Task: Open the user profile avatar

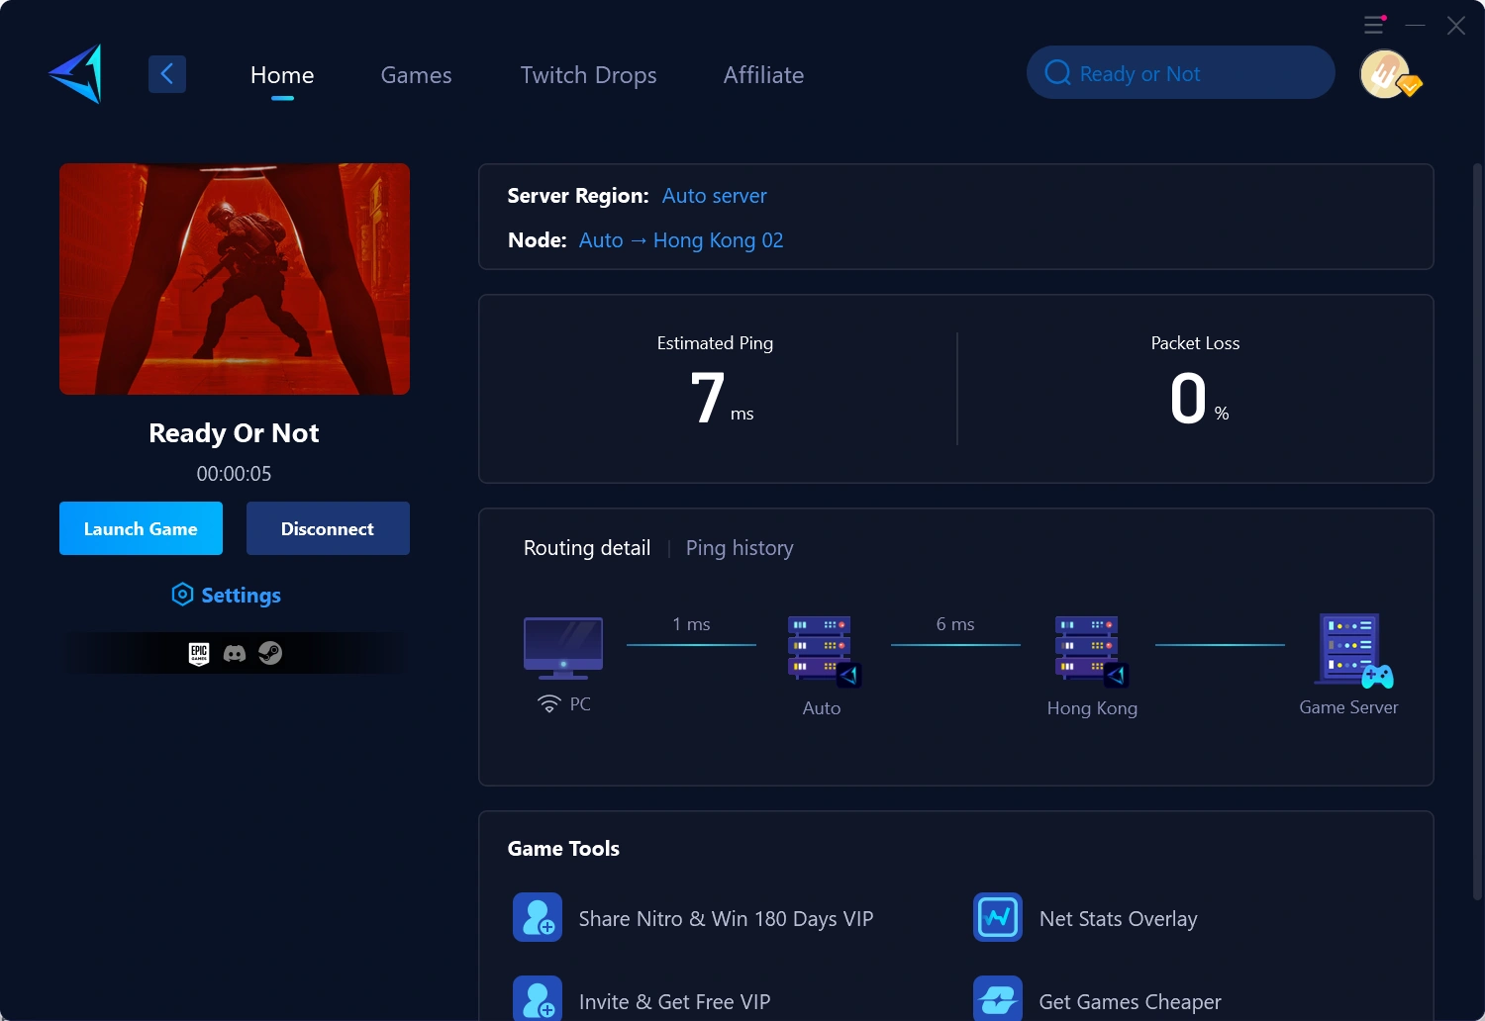Action: 1387,74
